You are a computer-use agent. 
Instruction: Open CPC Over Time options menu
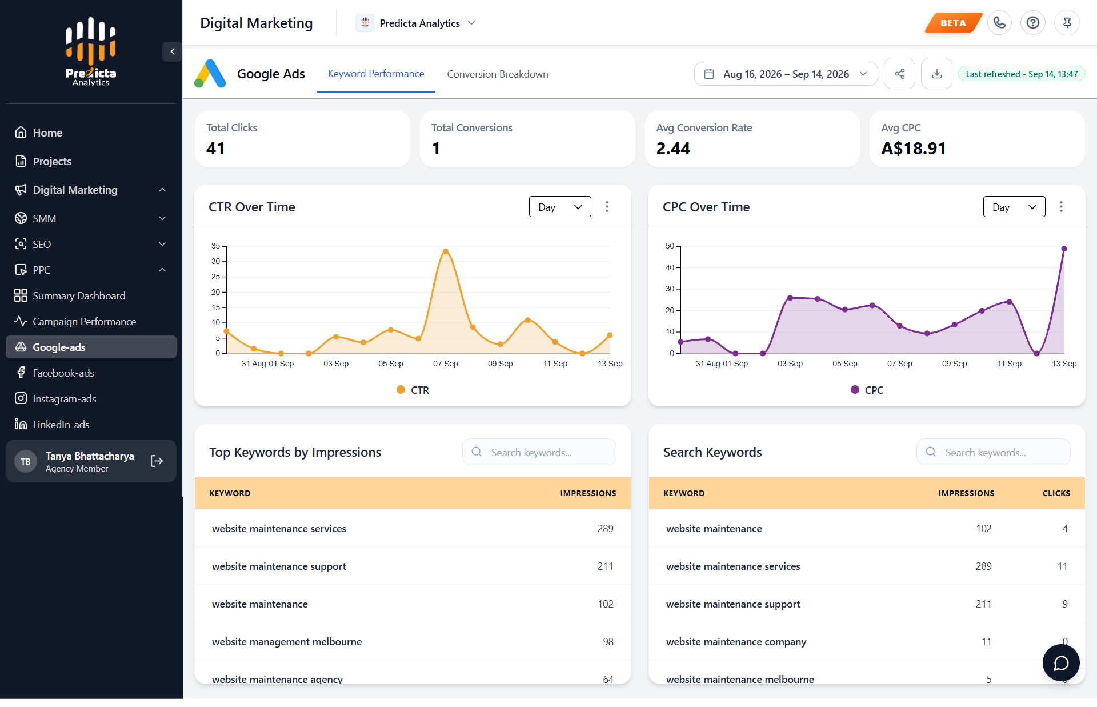(x=1061, y=207)
